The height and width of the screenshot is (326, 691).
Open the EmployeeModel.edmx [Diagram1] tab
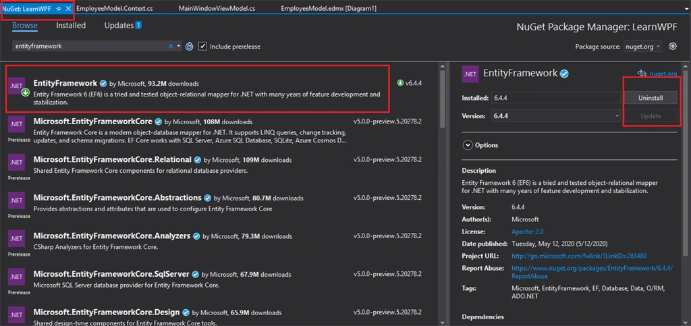pyautogui.click(x=329, y=8)
